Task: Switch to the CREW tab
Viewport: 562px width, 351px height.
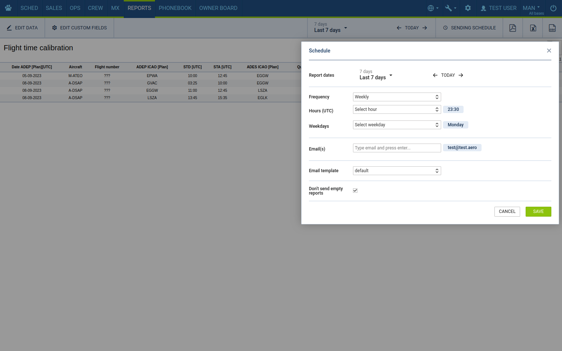Action: [95, 8]
